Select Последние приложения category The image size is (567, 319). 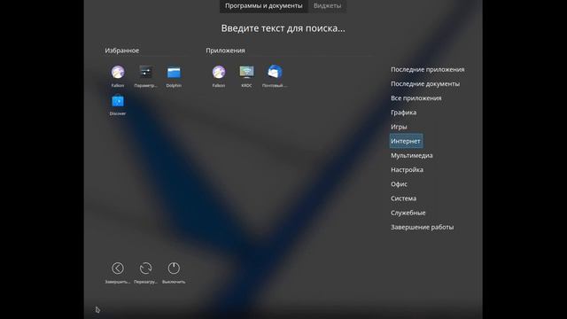[427, 69]
